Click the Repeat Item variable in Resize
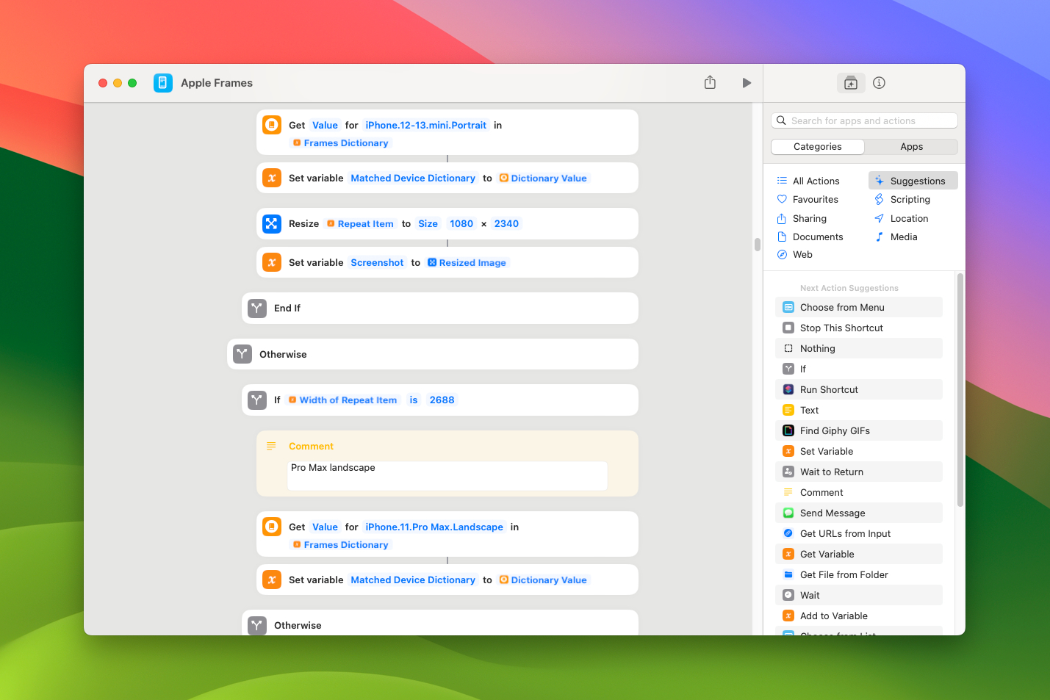Viewport: 1050px width, 700px height. [x=360, y=223]
